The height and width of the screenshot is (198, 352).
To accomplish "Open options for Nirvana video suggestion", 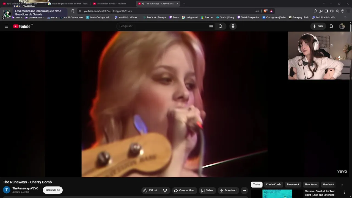I will (344, 192).
